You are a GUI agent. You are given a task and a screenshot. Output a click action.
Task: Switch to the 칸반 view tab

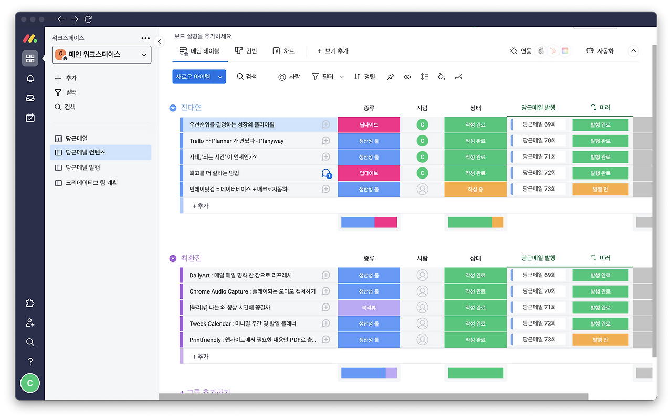(x=246, y=51)
